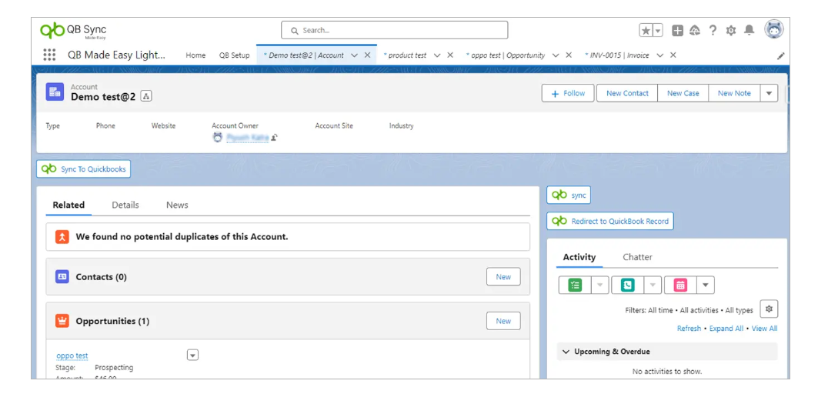Viewport: 818px width, 404px height.
Task: Click the Expand All link
Action: point(726,329)
